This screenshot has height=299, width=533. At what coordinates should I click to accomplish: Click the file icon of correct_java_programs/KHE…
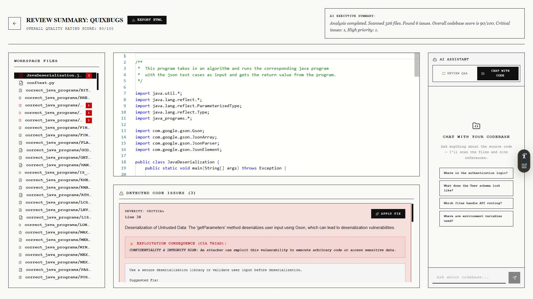[x=20, y=180]
